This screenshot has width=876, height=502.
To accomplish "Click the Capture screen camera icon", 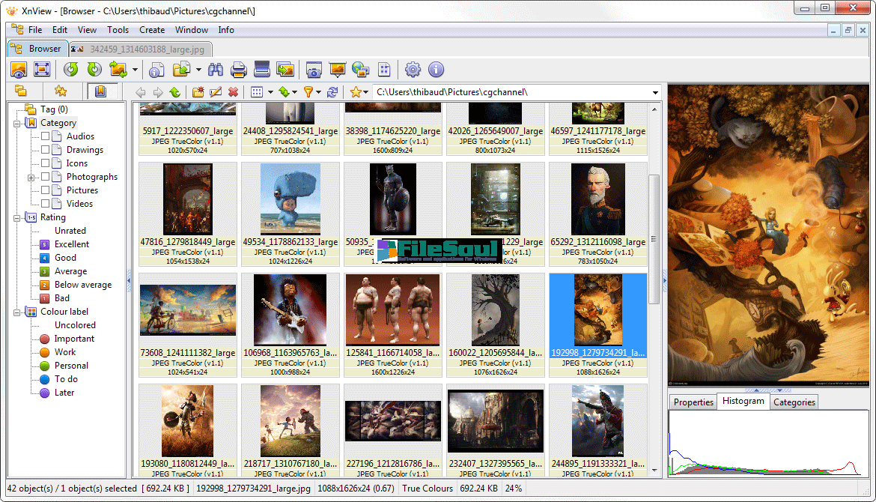I will pos(314,70).
